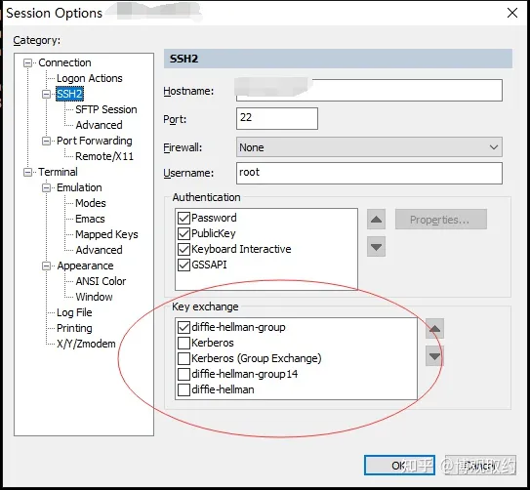This screenshot has height=490, width=530.
Task: Select SFTP Session in category tree
Action: (x=106, y=109)
